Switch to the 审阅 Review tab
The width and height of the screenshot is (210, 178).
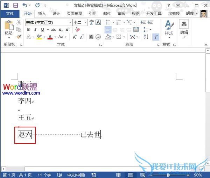(121, 14)
